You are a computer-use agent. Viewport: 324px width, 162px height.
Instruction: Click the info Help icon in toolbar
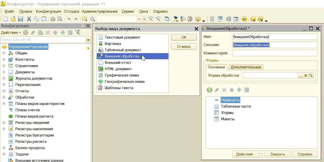tap(198, 19)
